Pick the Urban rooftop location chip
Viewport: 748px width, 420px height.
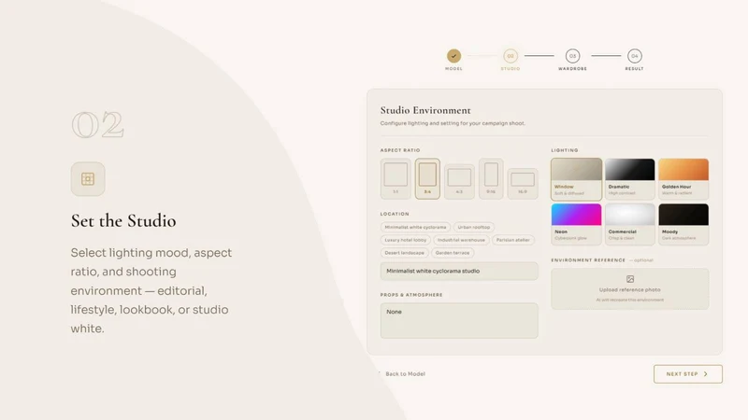click(474, 227)
